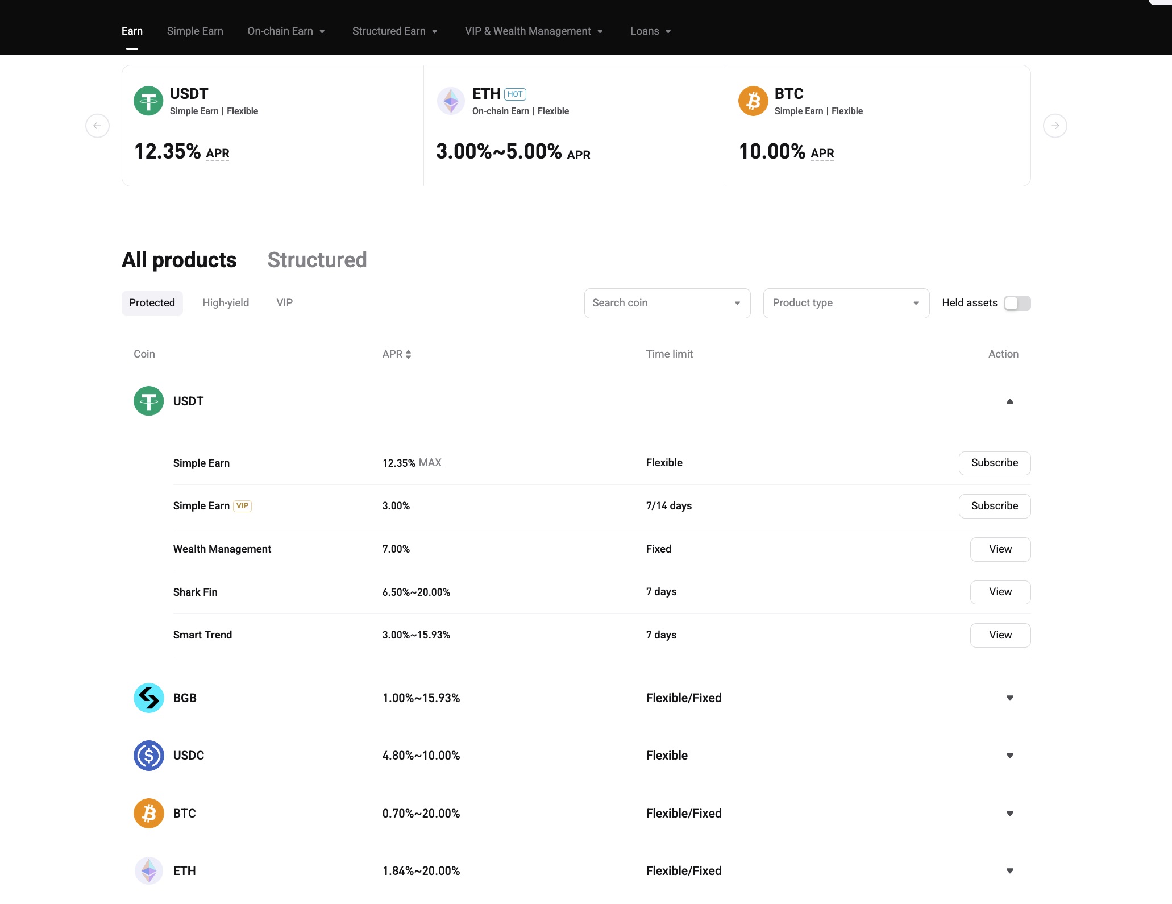Click the left carousel arrow icon
Viewport: 1172px width, 904px height.
click(x=97, y=126)
